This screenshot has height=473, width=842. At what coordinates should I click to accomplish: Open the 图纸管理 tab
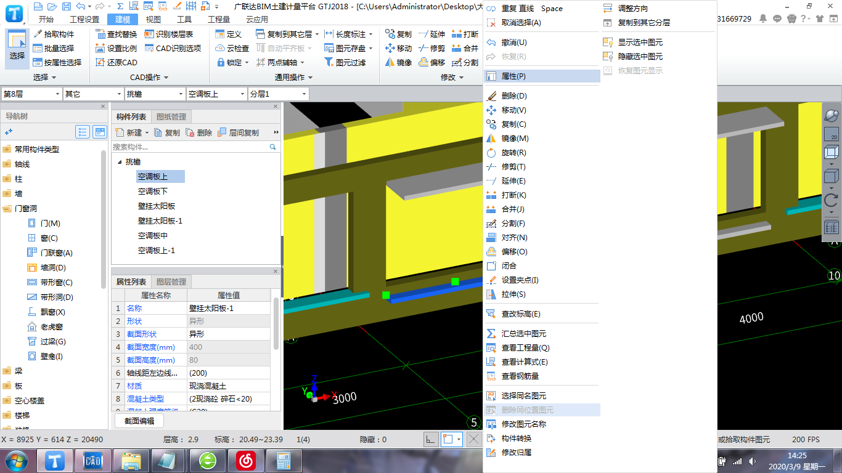click(171, 117)
